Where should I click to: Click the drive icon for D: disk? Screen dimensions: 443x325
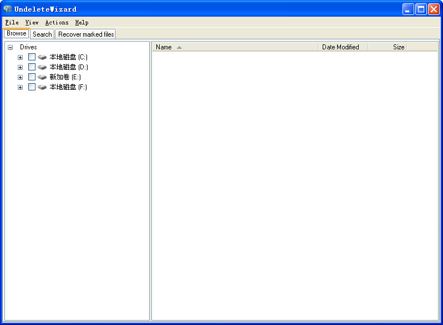42,67
